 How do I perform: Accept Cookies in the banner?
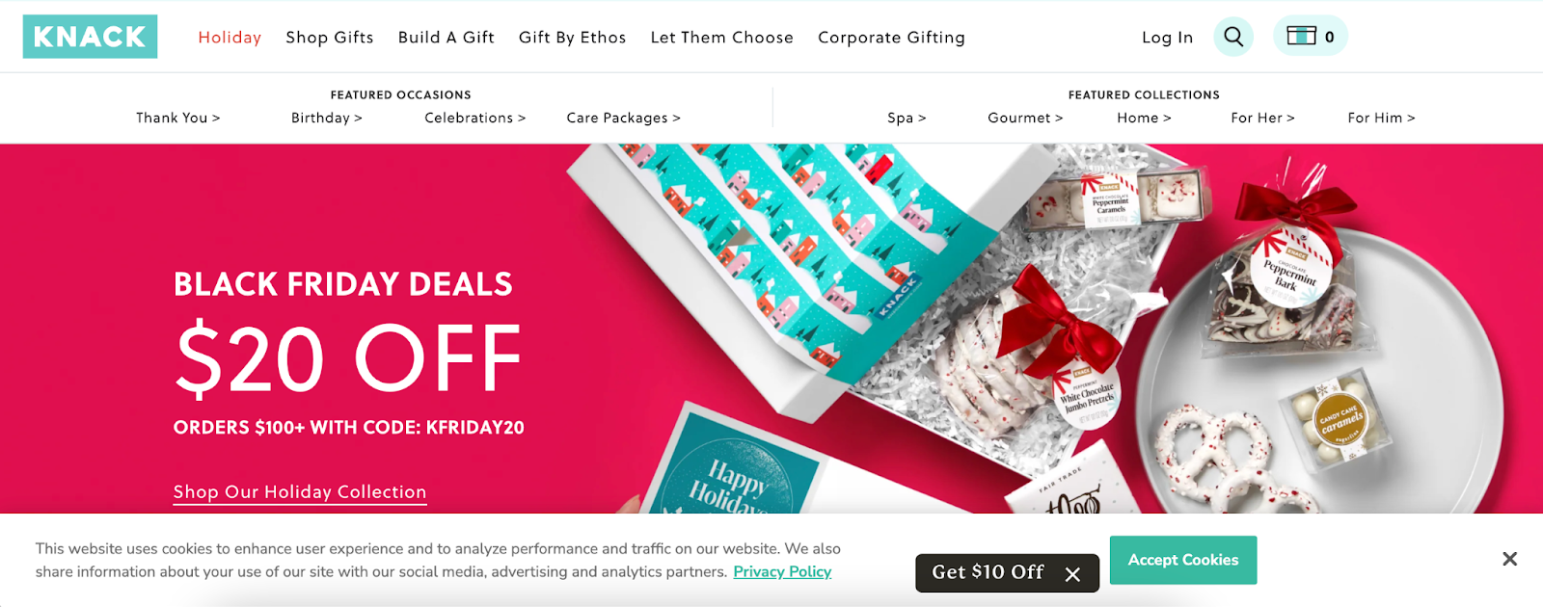(x=1183, y=560)
